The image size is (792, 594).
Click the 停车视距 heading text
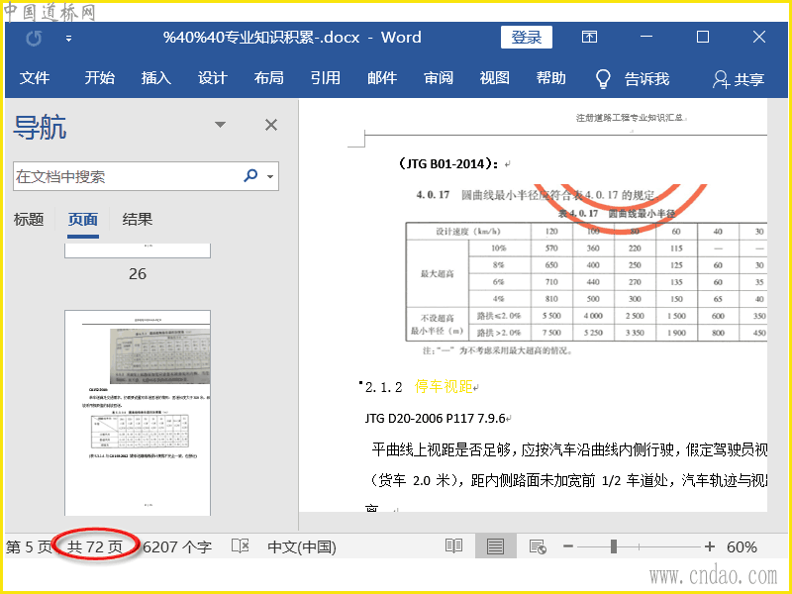tap(444, 386)
